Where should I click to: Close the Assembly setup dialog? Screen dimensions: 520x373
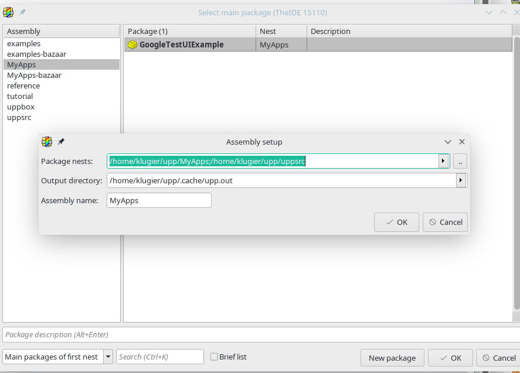point(462,142)
